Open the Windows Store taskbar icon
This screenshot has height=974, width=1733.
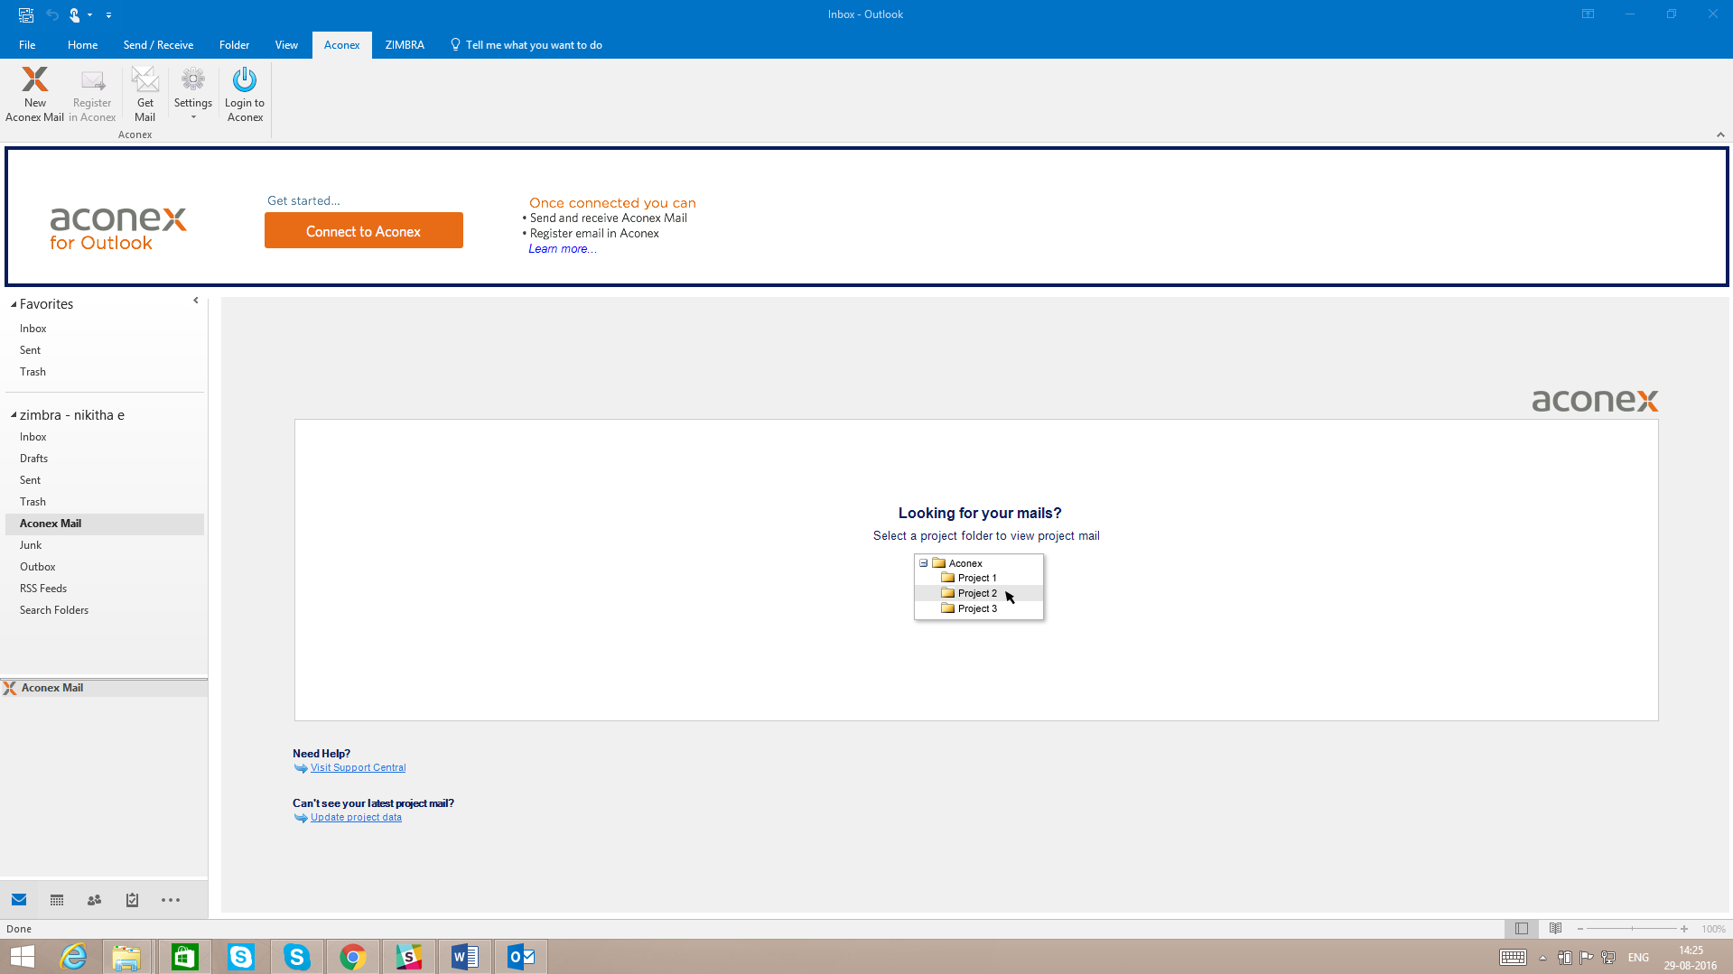[x=185, y=957]
